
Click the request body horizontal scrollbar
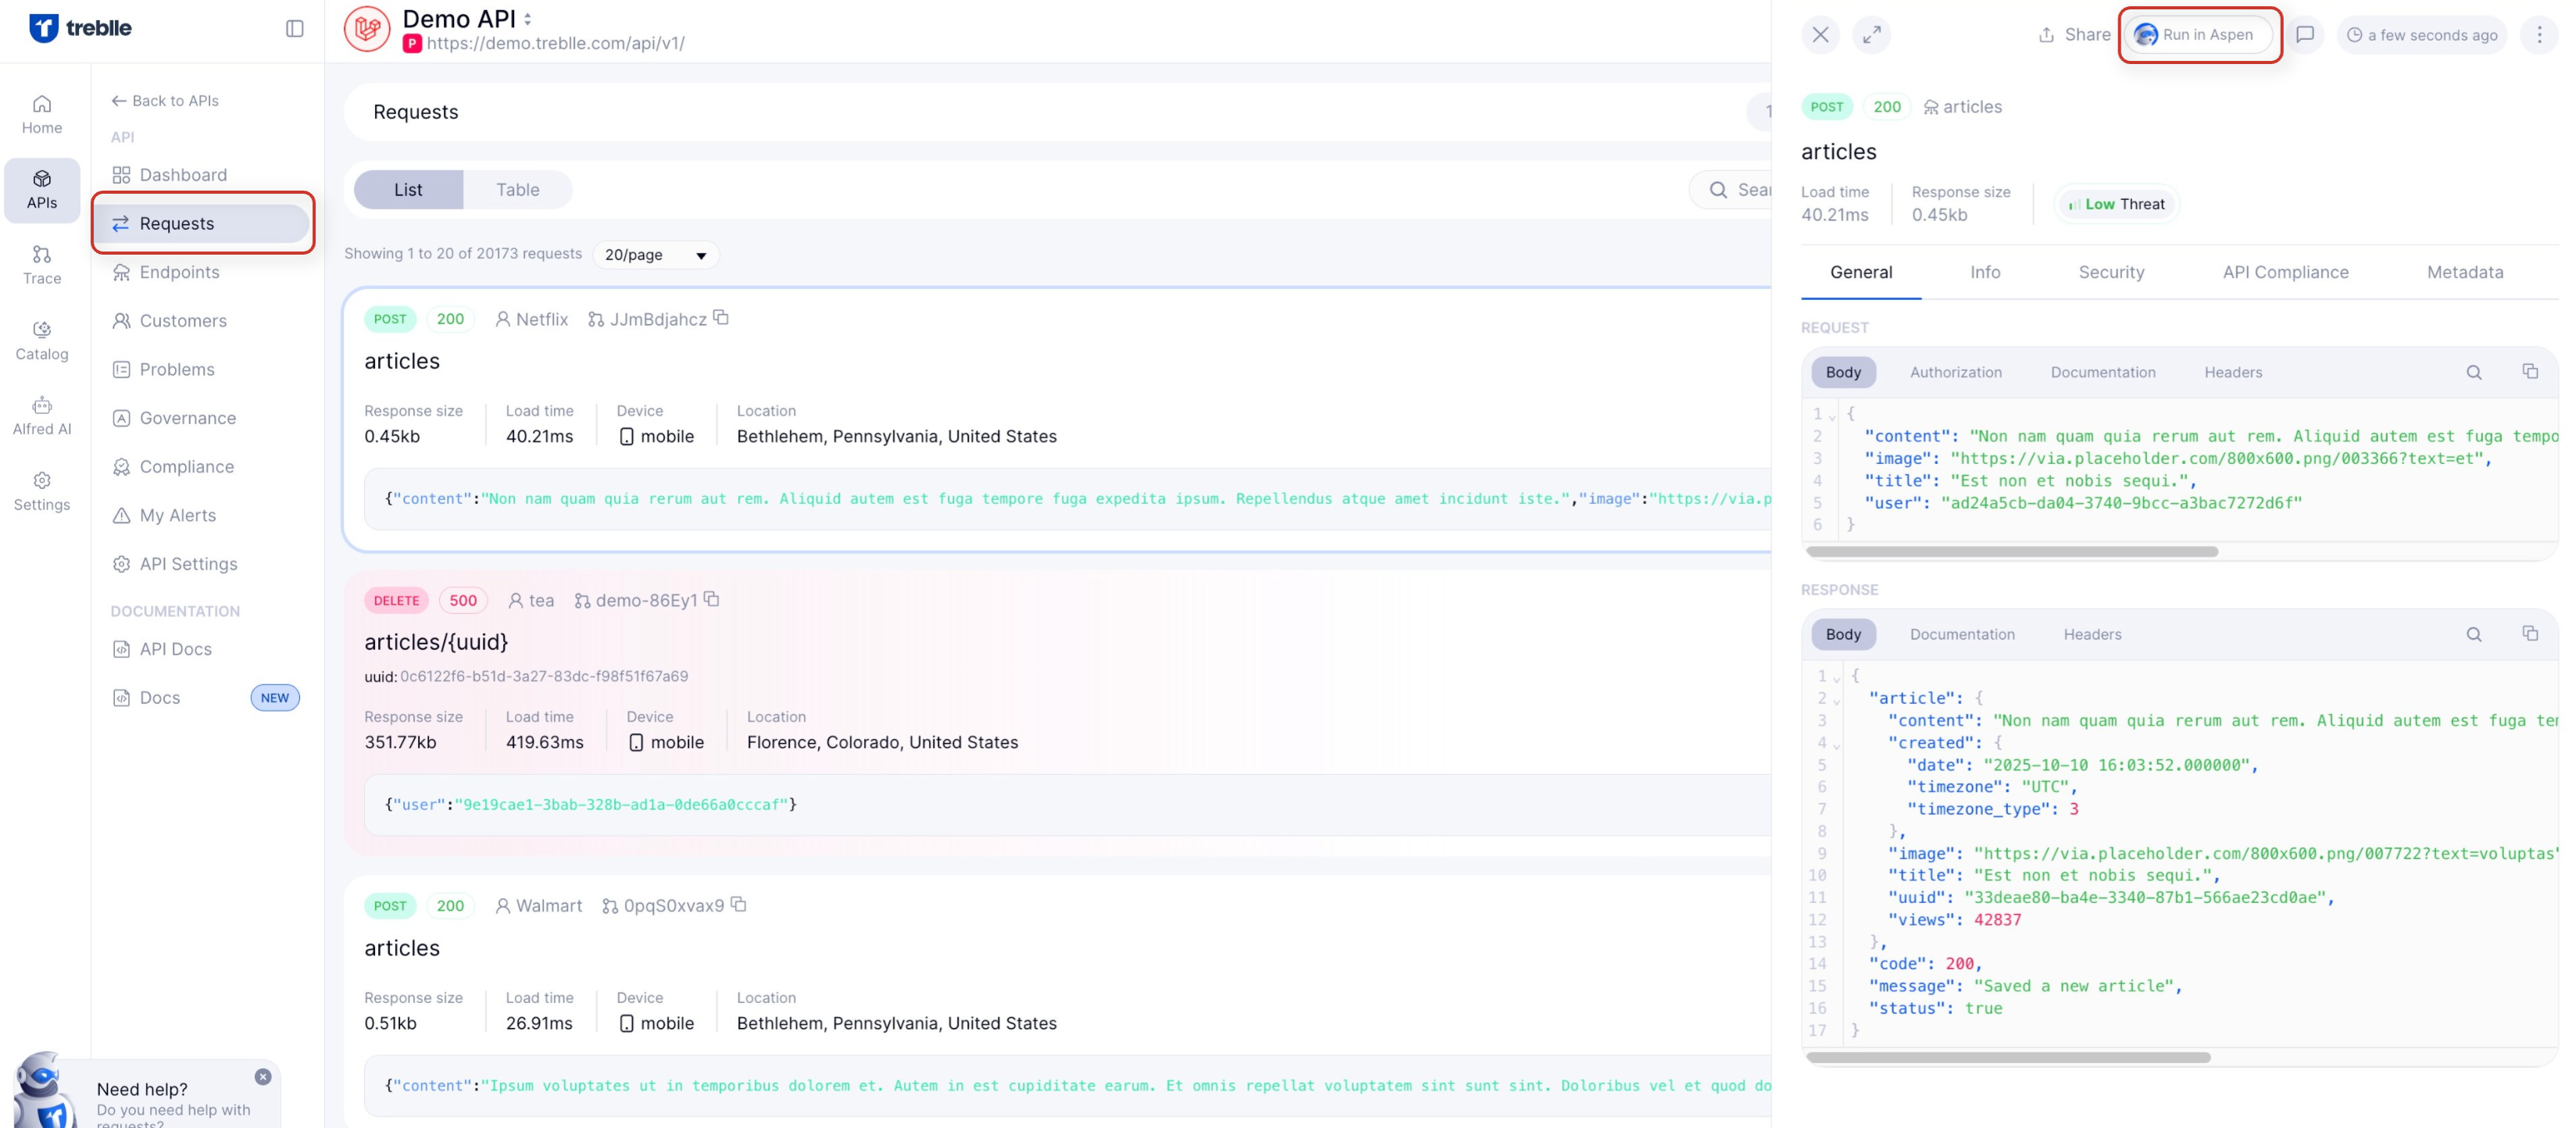coord(2012,552)
